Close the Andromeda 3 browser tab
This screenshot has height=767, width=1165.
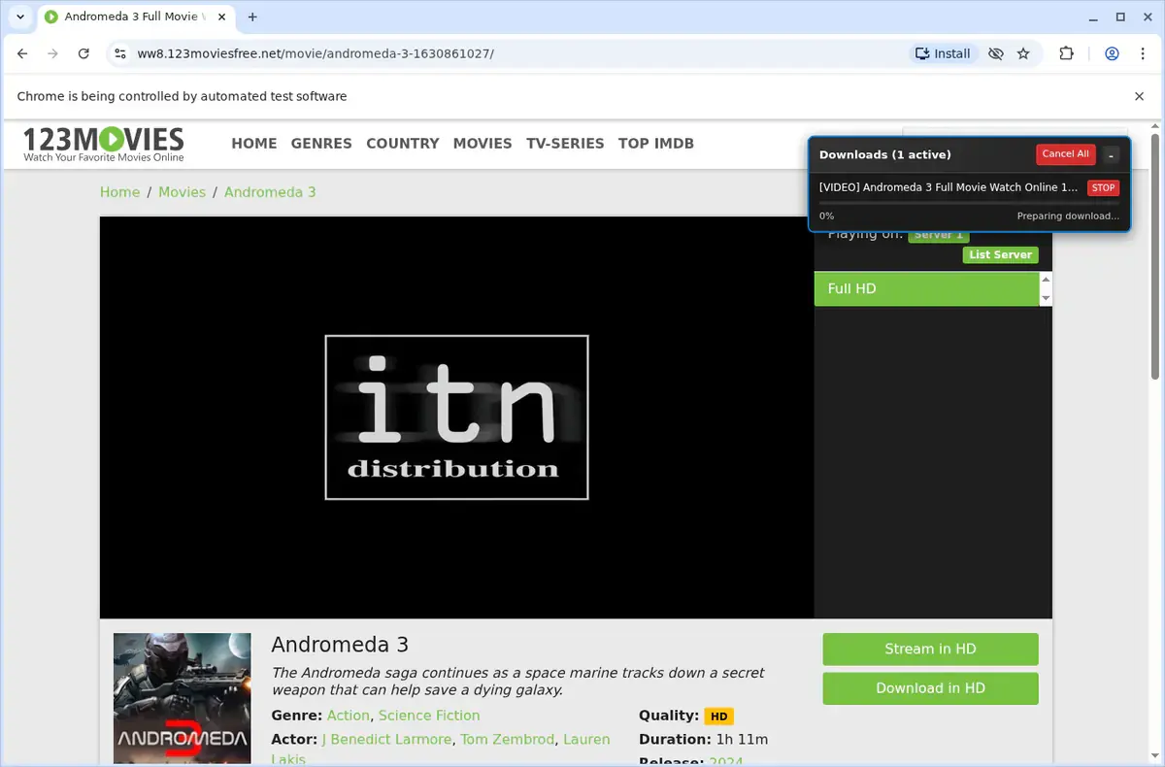219,17
